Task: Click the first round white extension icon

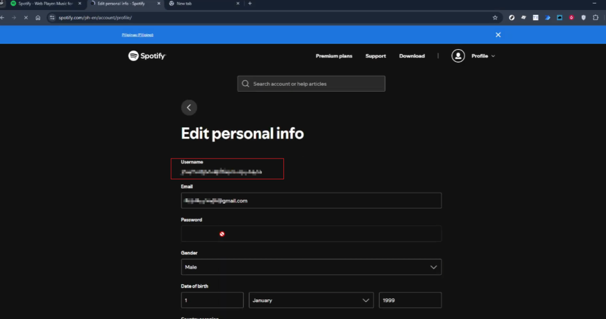Action: pyautogui.click(x=512, y=18)
